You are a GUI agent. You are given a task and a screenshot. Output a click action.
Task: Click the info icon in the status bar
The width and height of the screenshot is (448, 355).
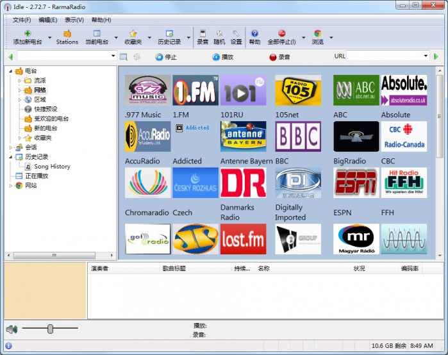tap(8, 346)
